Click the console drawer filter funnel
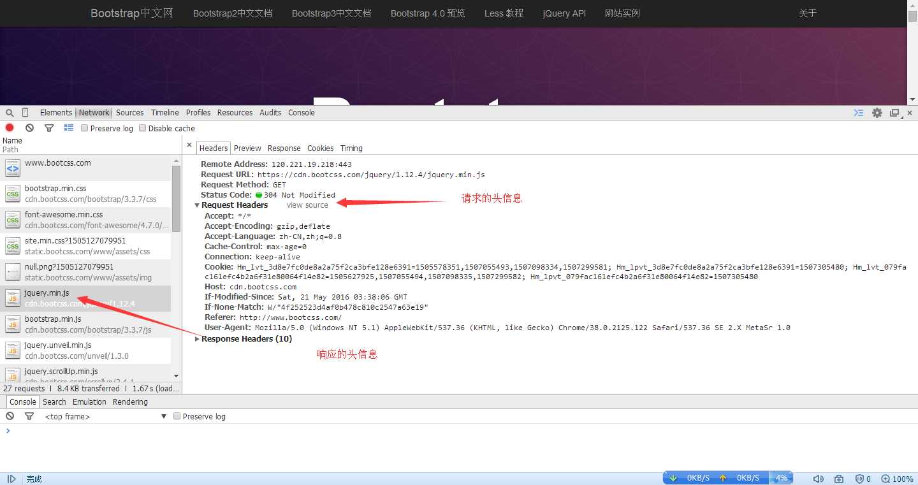This screenshot has width=918, height=485. pos(29,416)
